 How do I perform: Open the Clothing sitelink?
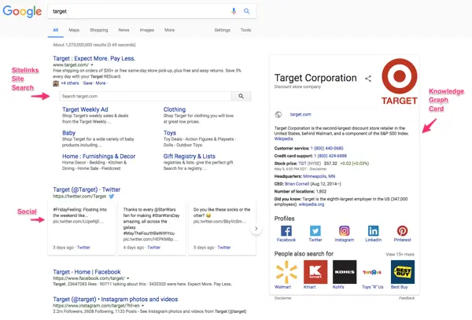pyautogui.click(x=175, y=109)
